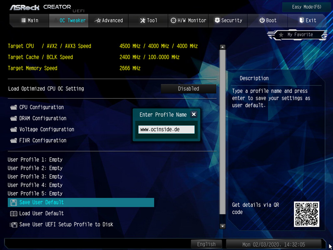Click the Voltage Configuration folder icon
The image size is (333, 250).
point(14,130)
